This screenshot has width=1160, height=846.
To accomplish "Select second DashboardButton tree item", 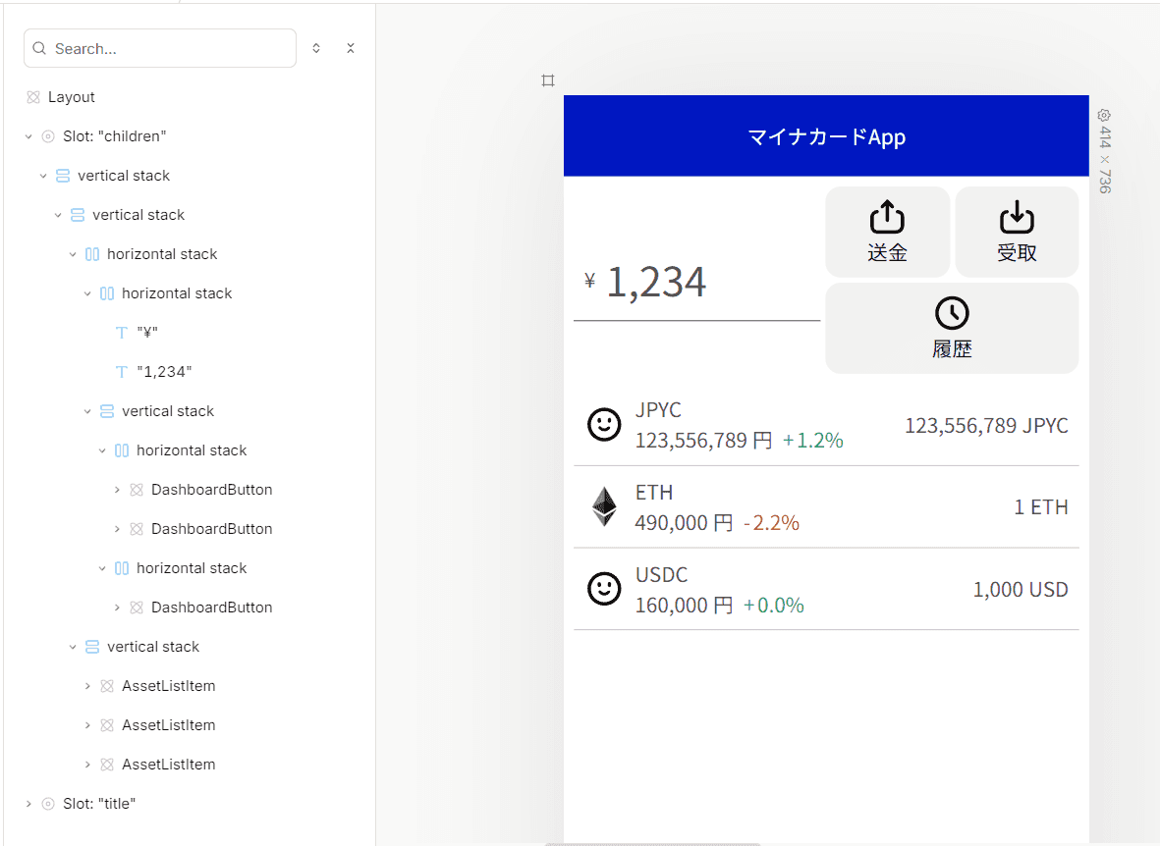I will [x=211, y=529].
